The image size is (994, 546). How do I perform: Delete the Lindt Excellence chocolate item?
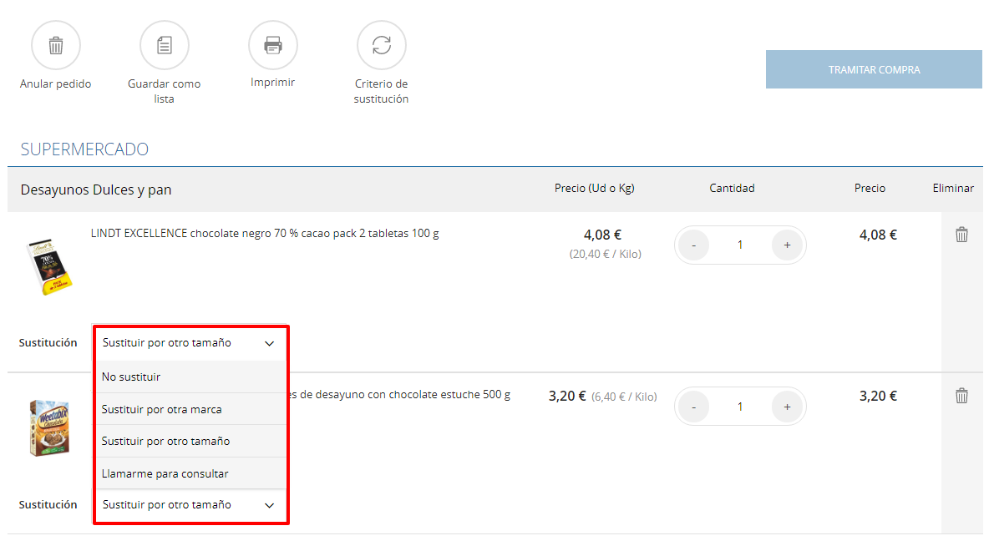click(961, 235)
